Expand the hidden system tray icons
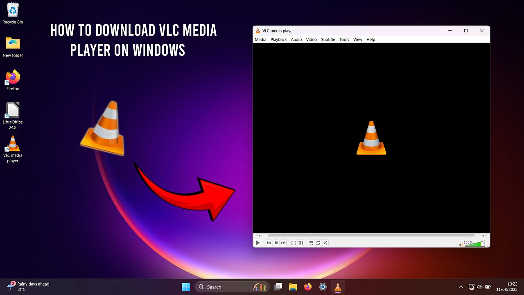This screenshot has width=524, height=295. click(x=461, y=287)
